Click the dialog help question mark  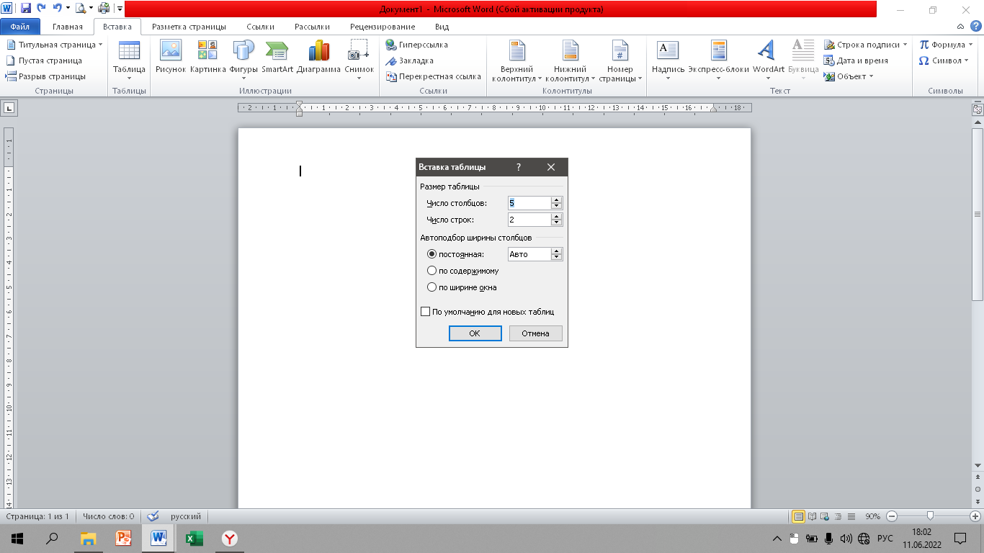tap(519, 167)
